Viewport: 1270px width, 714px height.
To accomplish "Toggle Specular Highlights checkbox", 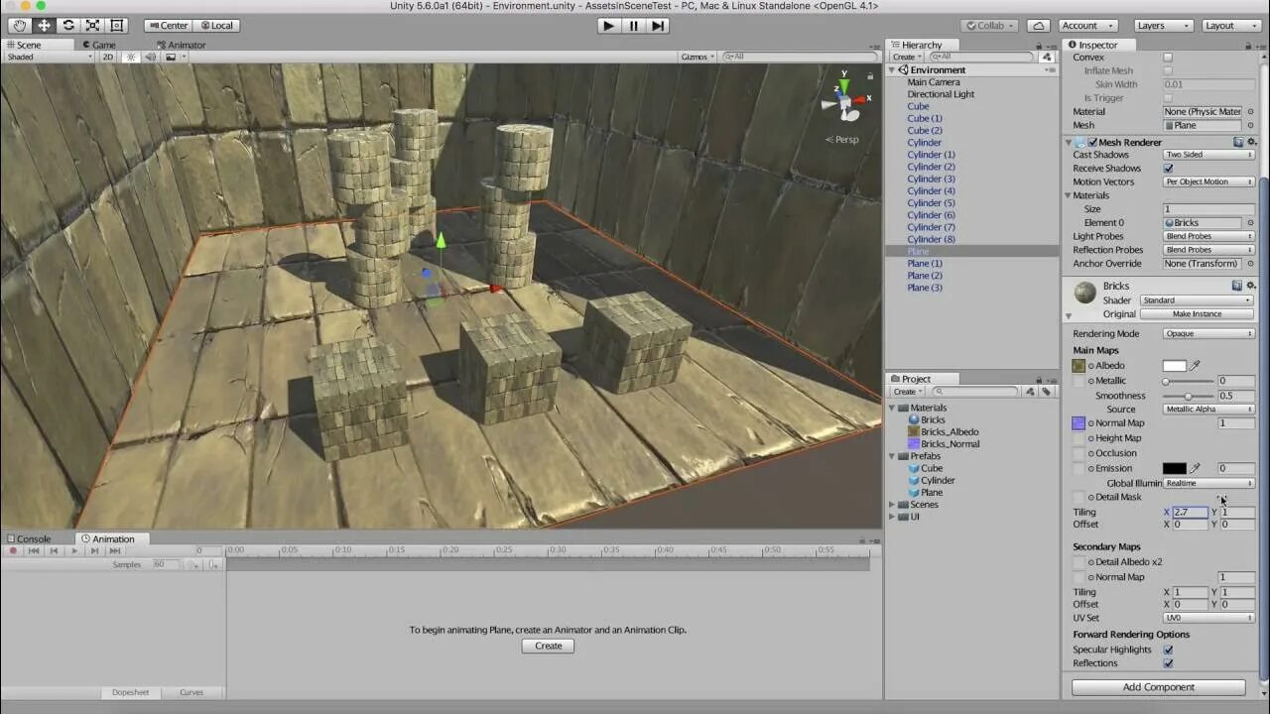I will [x=1168, y=650].
